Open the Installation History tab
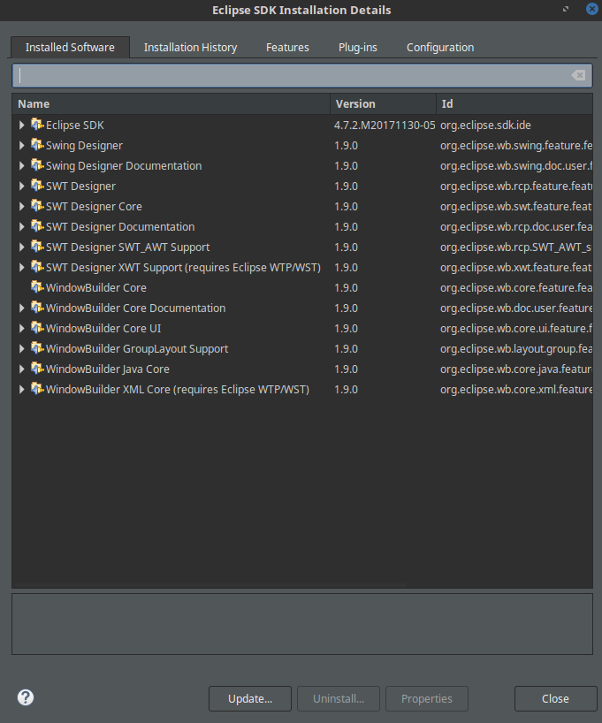The image size is (602, 723). pyautogui.click(x=191, y=47)
